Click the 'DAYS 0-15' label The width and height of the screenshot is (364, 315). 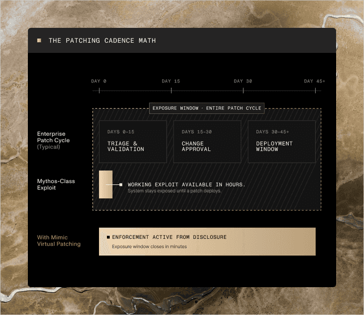(x=121, y=132)
